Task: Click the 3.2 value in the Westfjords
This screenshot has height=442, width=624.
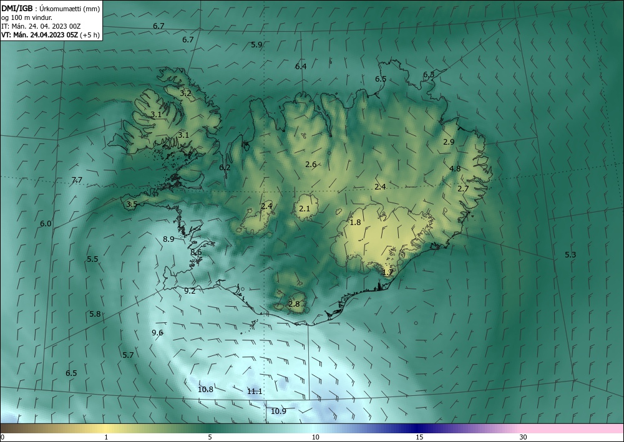Action: tap(185, 94)
